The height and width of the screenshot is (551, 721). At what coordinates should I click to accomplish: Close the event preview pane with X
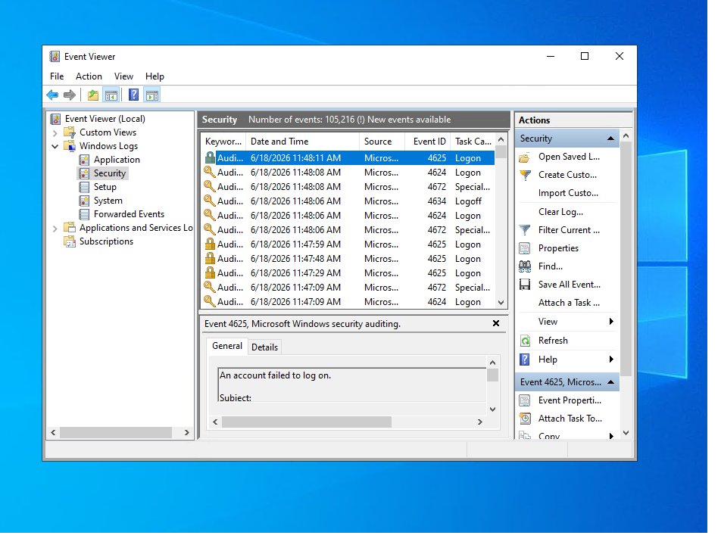point(495,323)
